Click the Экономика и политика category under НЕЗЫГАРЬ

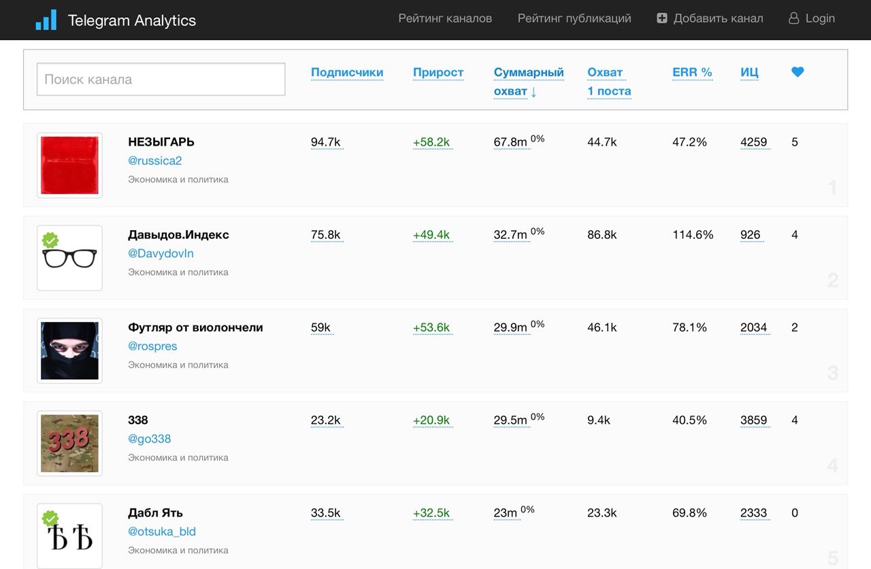pyautogui.click(x=178, y=180)
